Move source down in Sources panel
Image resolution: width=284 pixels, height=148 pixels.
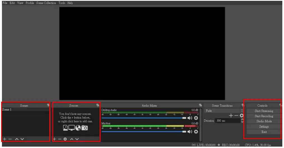pos(77,139)
